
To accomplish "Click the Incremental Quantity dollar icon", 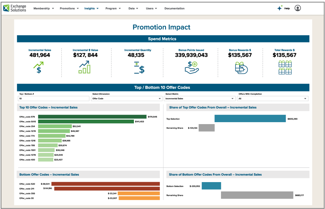I will (x=138, y=67).
